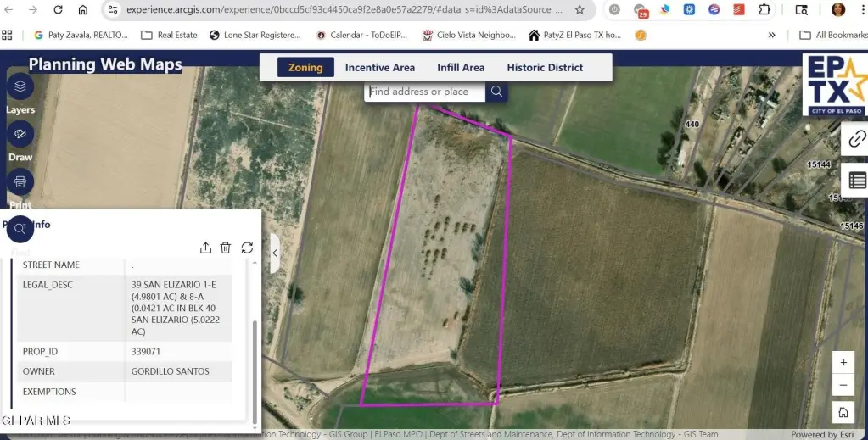
Task: Refresh the parcel info panel
Action: click(247, 248)
